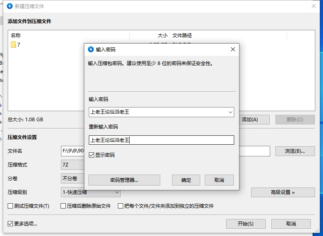This screenshot has height=236, width=323.
Task: Close the 新建压缩文件 window
Action: (314, 6)
